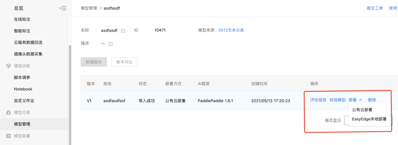
Task: Click the 模型仓库 section header
Action: click(22, 112)
